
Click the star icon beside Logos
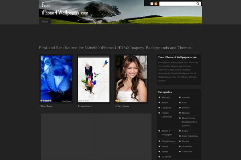tap(180, 131)
